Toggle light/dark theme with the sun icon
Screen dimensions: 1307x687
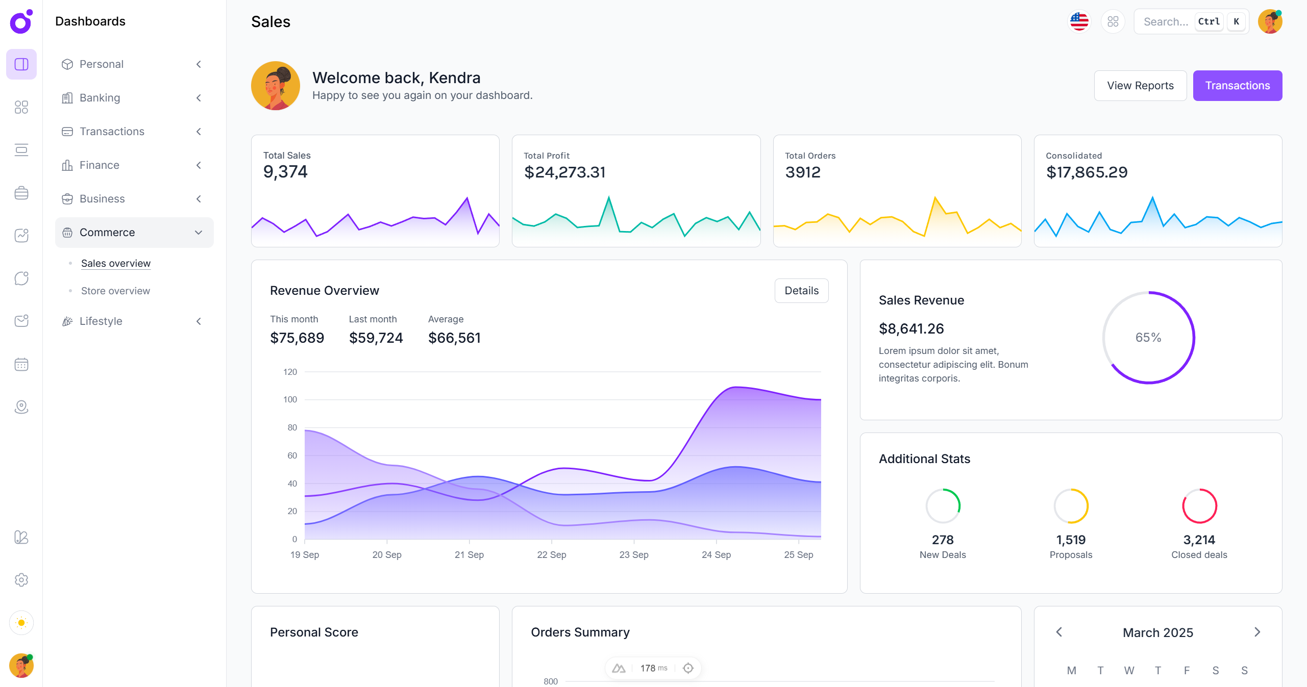[21, 623]
